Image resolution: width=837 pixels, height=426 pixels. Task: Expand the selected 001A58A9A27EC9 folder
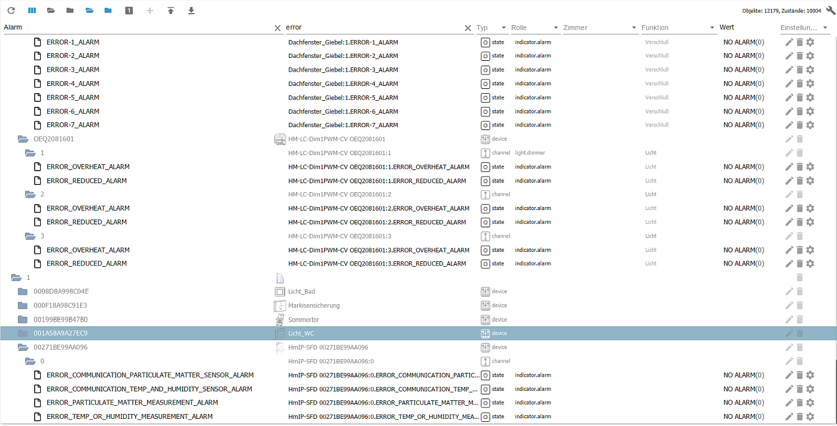coord(23,334)
